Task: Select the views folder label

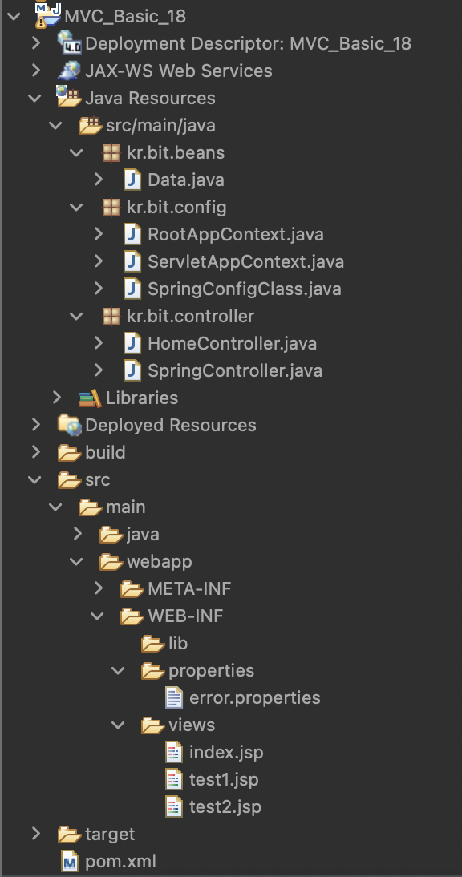Action: pyautogui.click(x=192, y=725)
